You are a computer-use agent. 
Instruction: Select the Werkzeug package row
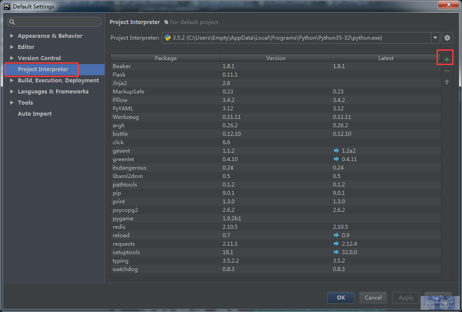[276, 117]
